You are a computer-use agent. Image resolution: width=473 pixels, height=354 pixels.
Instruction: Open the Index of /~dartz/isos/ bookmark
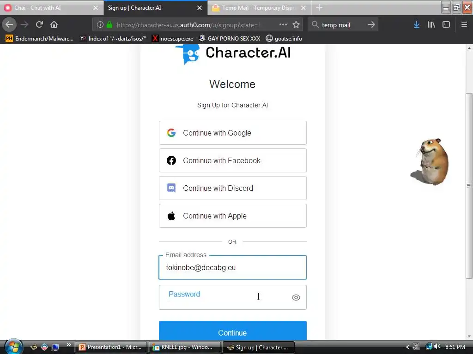(x=113, y=39)
